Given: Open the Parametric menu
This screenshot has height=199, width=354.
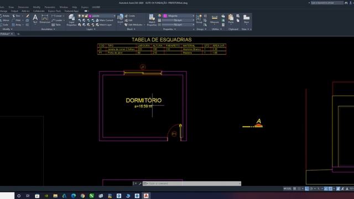Looking at the screenshot, I should pyautogui.click(x=50, y=7).
